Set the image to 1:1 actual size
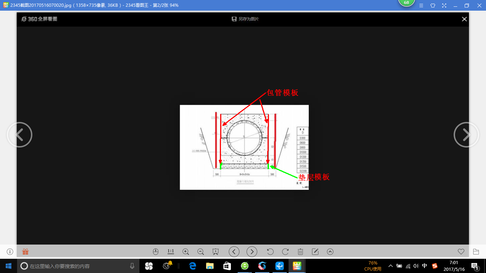This screenshot has width=486, height=273. [x=171, y=251]
